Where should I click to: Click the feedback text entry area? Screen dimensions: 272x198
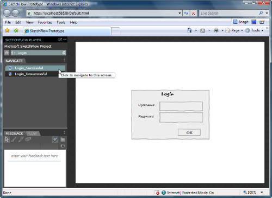(35, 168)
